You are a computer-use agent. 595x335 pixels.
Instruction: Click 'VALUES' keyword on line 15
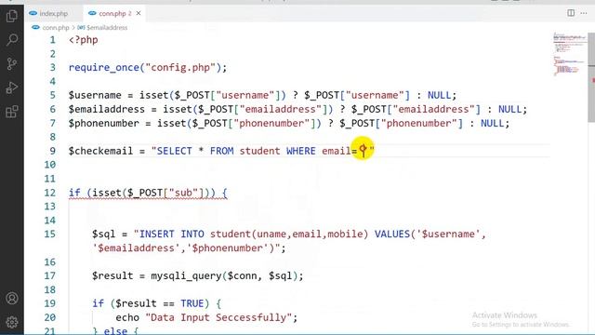tap(392, 234)
